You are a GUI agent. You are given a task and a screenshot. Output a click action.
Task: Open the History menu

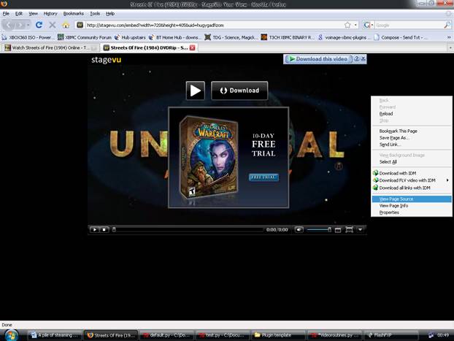click(50, 14)
